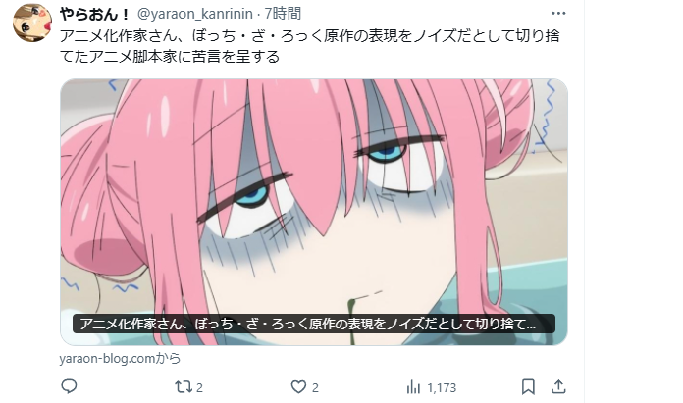The image size is (683, 403).
Task: Open the やらおん! profile avatar picture
Action: pyautogui.click(x=32, y=24)
